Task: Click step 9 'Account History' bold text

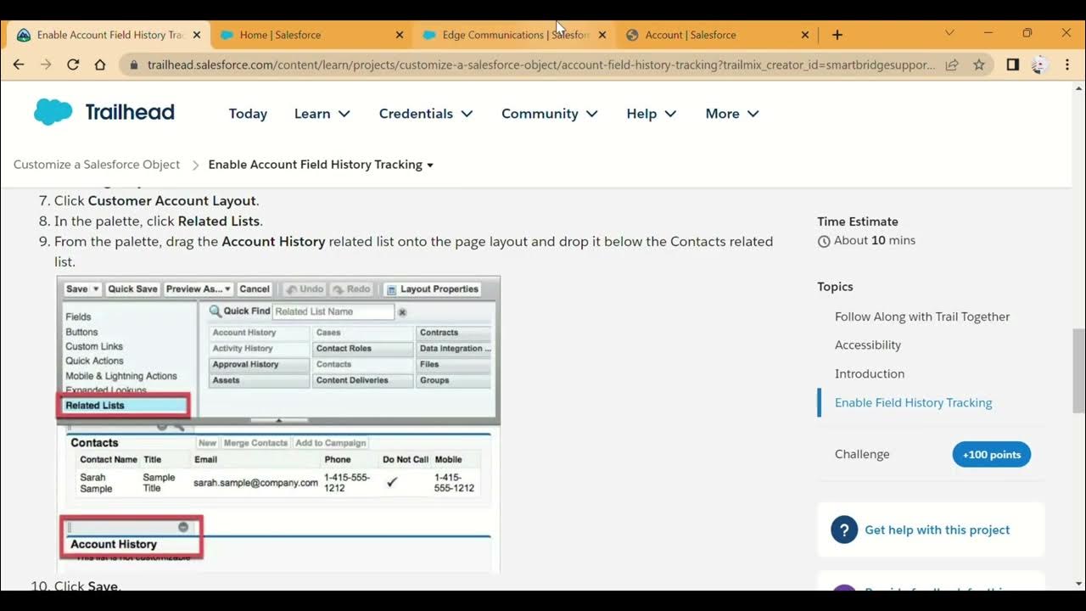Action: pos(273,242)
